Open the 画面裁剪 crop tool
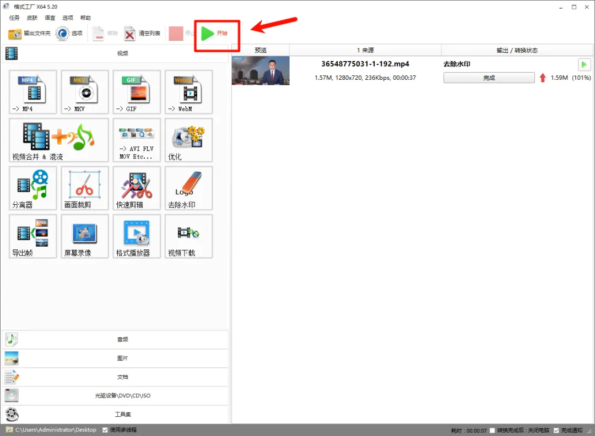The width and height of the screenshot is (595, 436). click(85, 188)
